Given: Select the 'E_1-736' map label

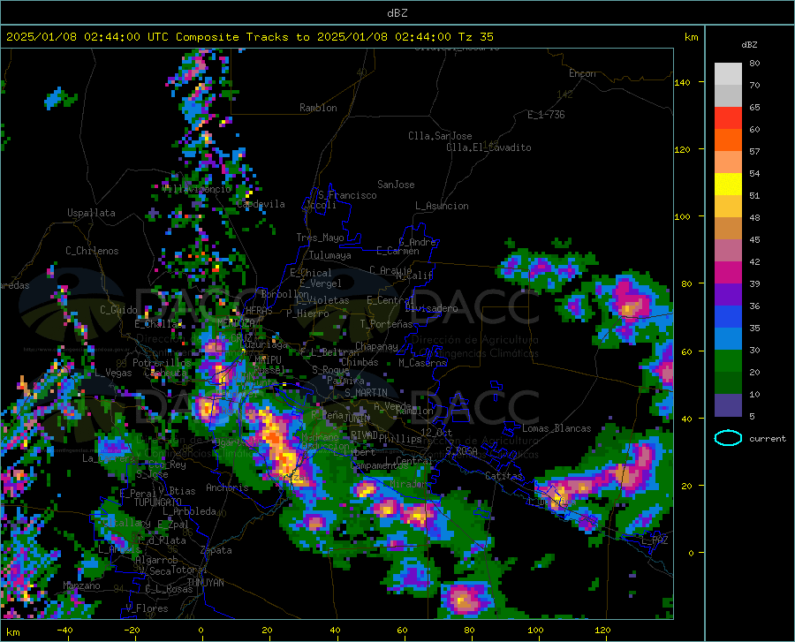Looking at the screenshot, I should click(546, 115).
